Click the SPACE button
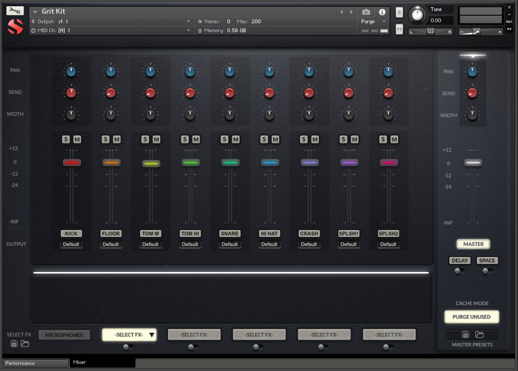The height and width of the screenshot is (371, 518). [x=487, y=261]
